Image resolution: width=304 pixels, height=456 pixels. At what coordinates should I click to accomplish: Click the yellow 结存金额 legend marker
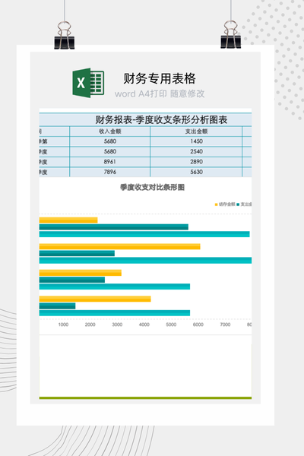[216, 204]
